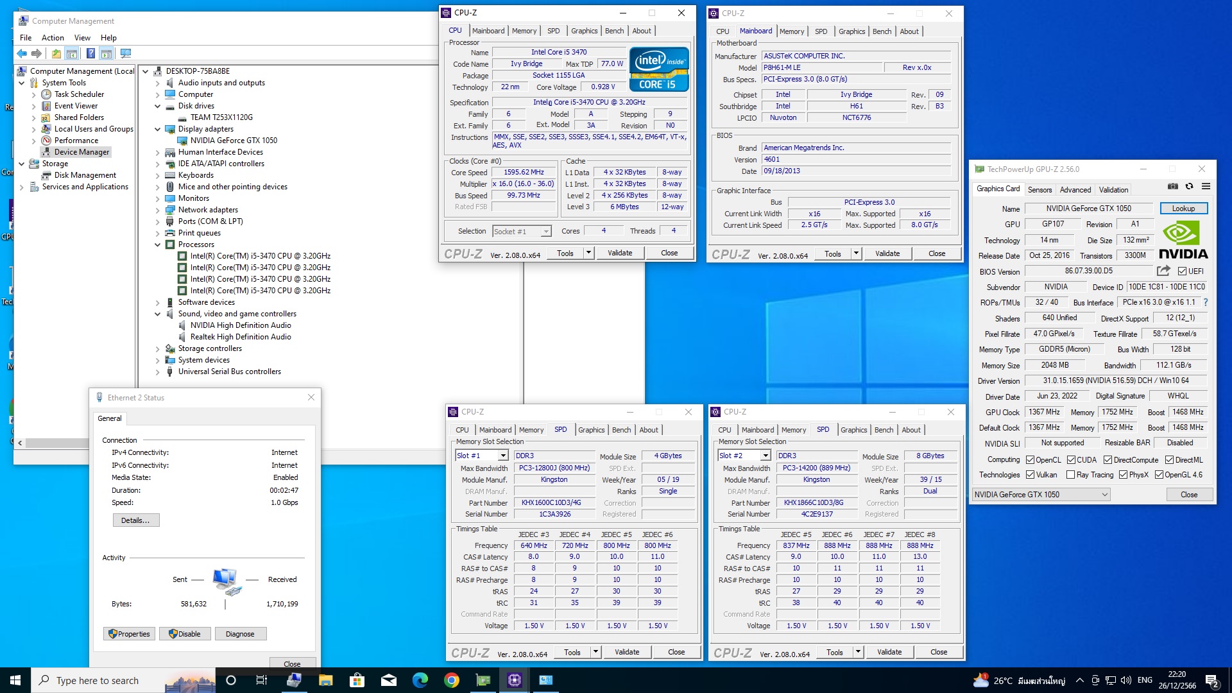Click Computer Management horizontal scrollbar left arrow
Screen dimensions: 1232x693
[x=20, y=443]
